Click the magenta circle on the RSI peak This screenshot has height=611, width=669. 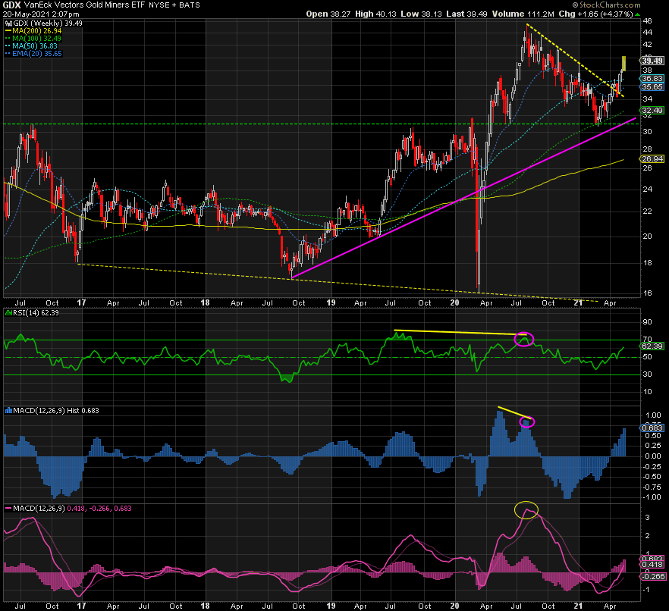click(524, 339)
